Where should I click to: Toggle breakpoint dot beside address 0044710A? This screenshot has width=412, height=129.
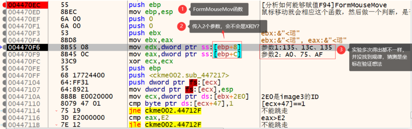coord(4,96)
